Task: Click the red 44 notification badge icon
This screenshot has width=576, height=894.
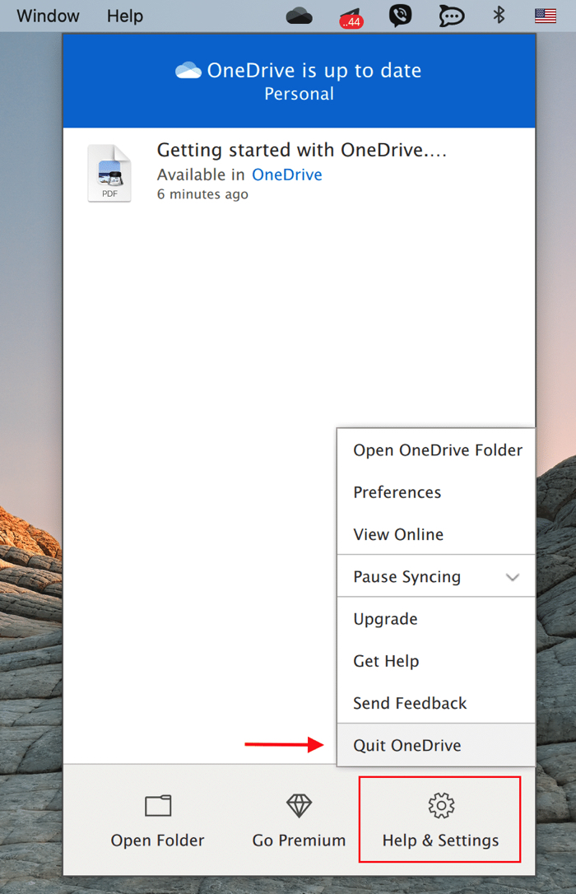Action: coord(351,17)
